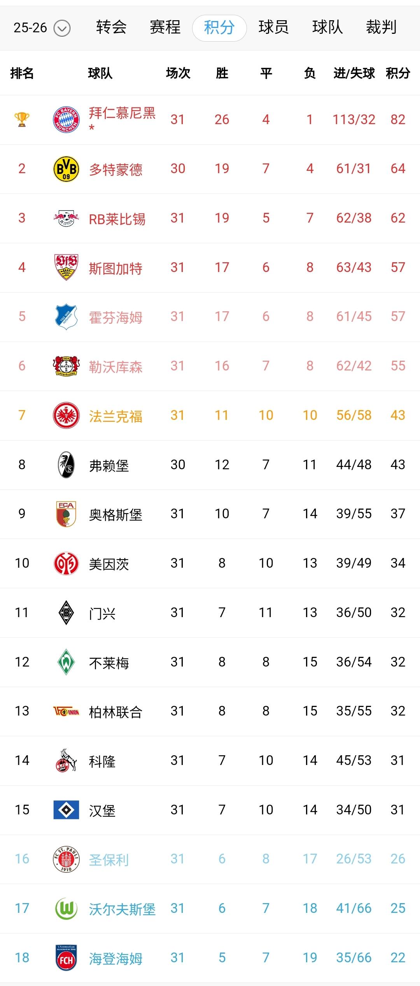
Task: Open the 柏林联合 team name link
Action: click(x=115, y=712)
